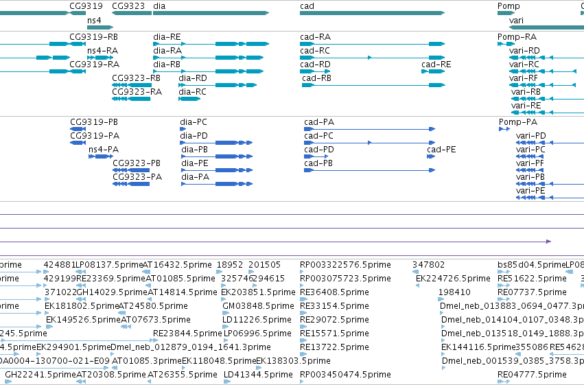Image resolution: width=584 pixels, height=385 pixels.
Task: Click transcript Pomp-RA
Action: coord(517,37)
